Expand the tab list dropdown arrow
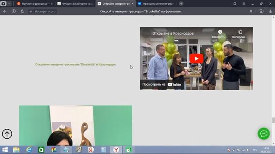This screenshot has width=275, height=154. pos(9,3)
